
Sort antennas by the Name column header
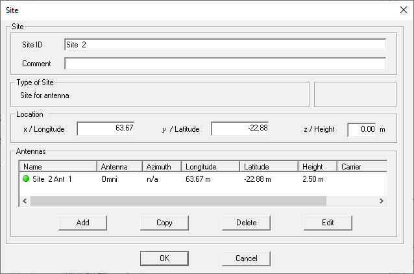[x=58, y=167]
